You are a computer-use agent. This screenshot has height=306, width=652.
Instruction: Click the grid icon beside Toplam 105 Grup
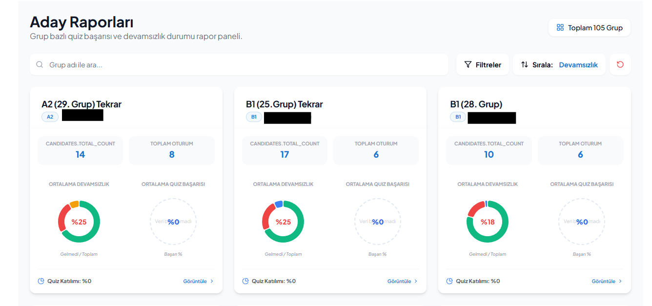tap(560, 28)
